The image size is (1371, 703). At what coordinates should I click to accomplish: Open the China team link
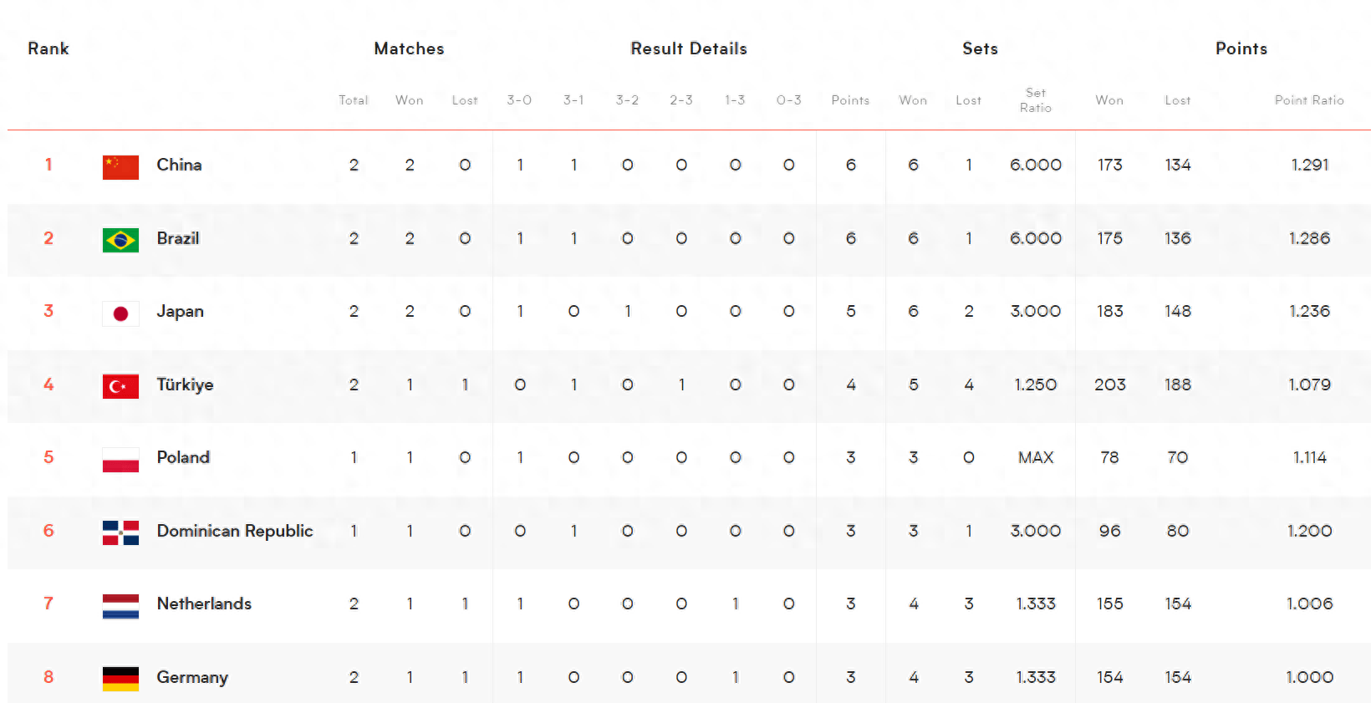pos(179,165)
